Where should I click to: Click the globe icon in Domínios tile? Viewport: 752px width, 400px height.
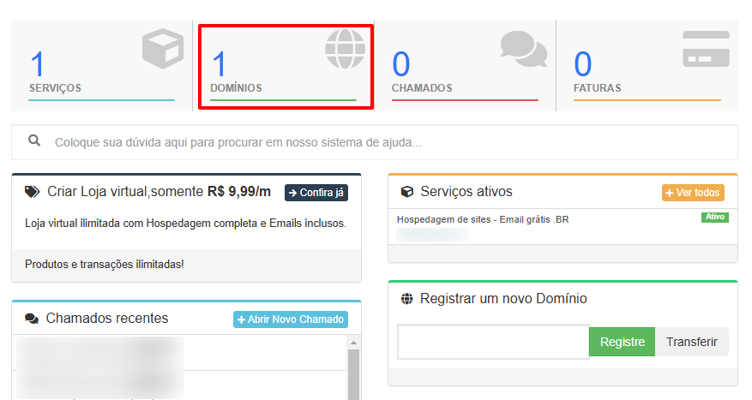[345, 49]
